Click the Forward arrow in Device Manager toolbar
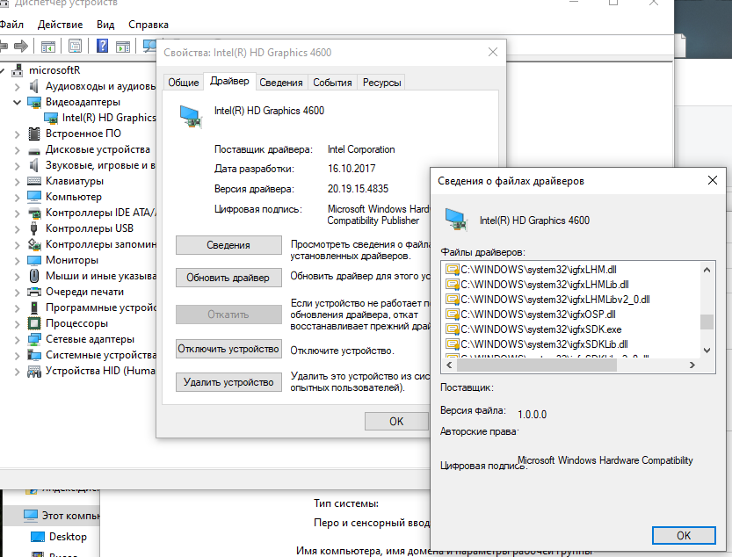Viewport: 732px width, 557px height. (21, 46)
